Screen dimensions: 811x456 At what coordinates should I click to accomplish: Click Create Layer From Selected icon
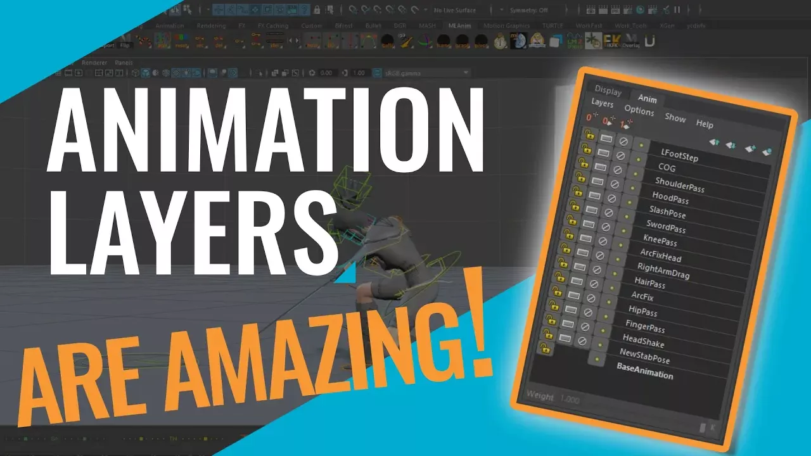(767, 152)
